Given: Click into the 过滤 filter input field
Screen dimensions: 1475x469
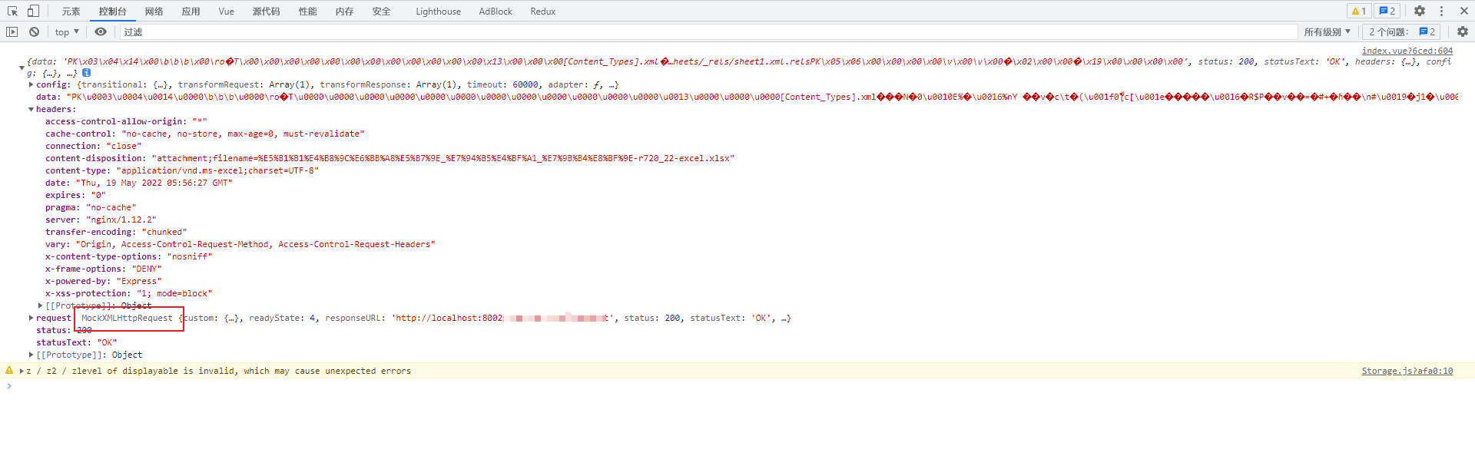Looking at the screenshot, I should tap(708, 31).
